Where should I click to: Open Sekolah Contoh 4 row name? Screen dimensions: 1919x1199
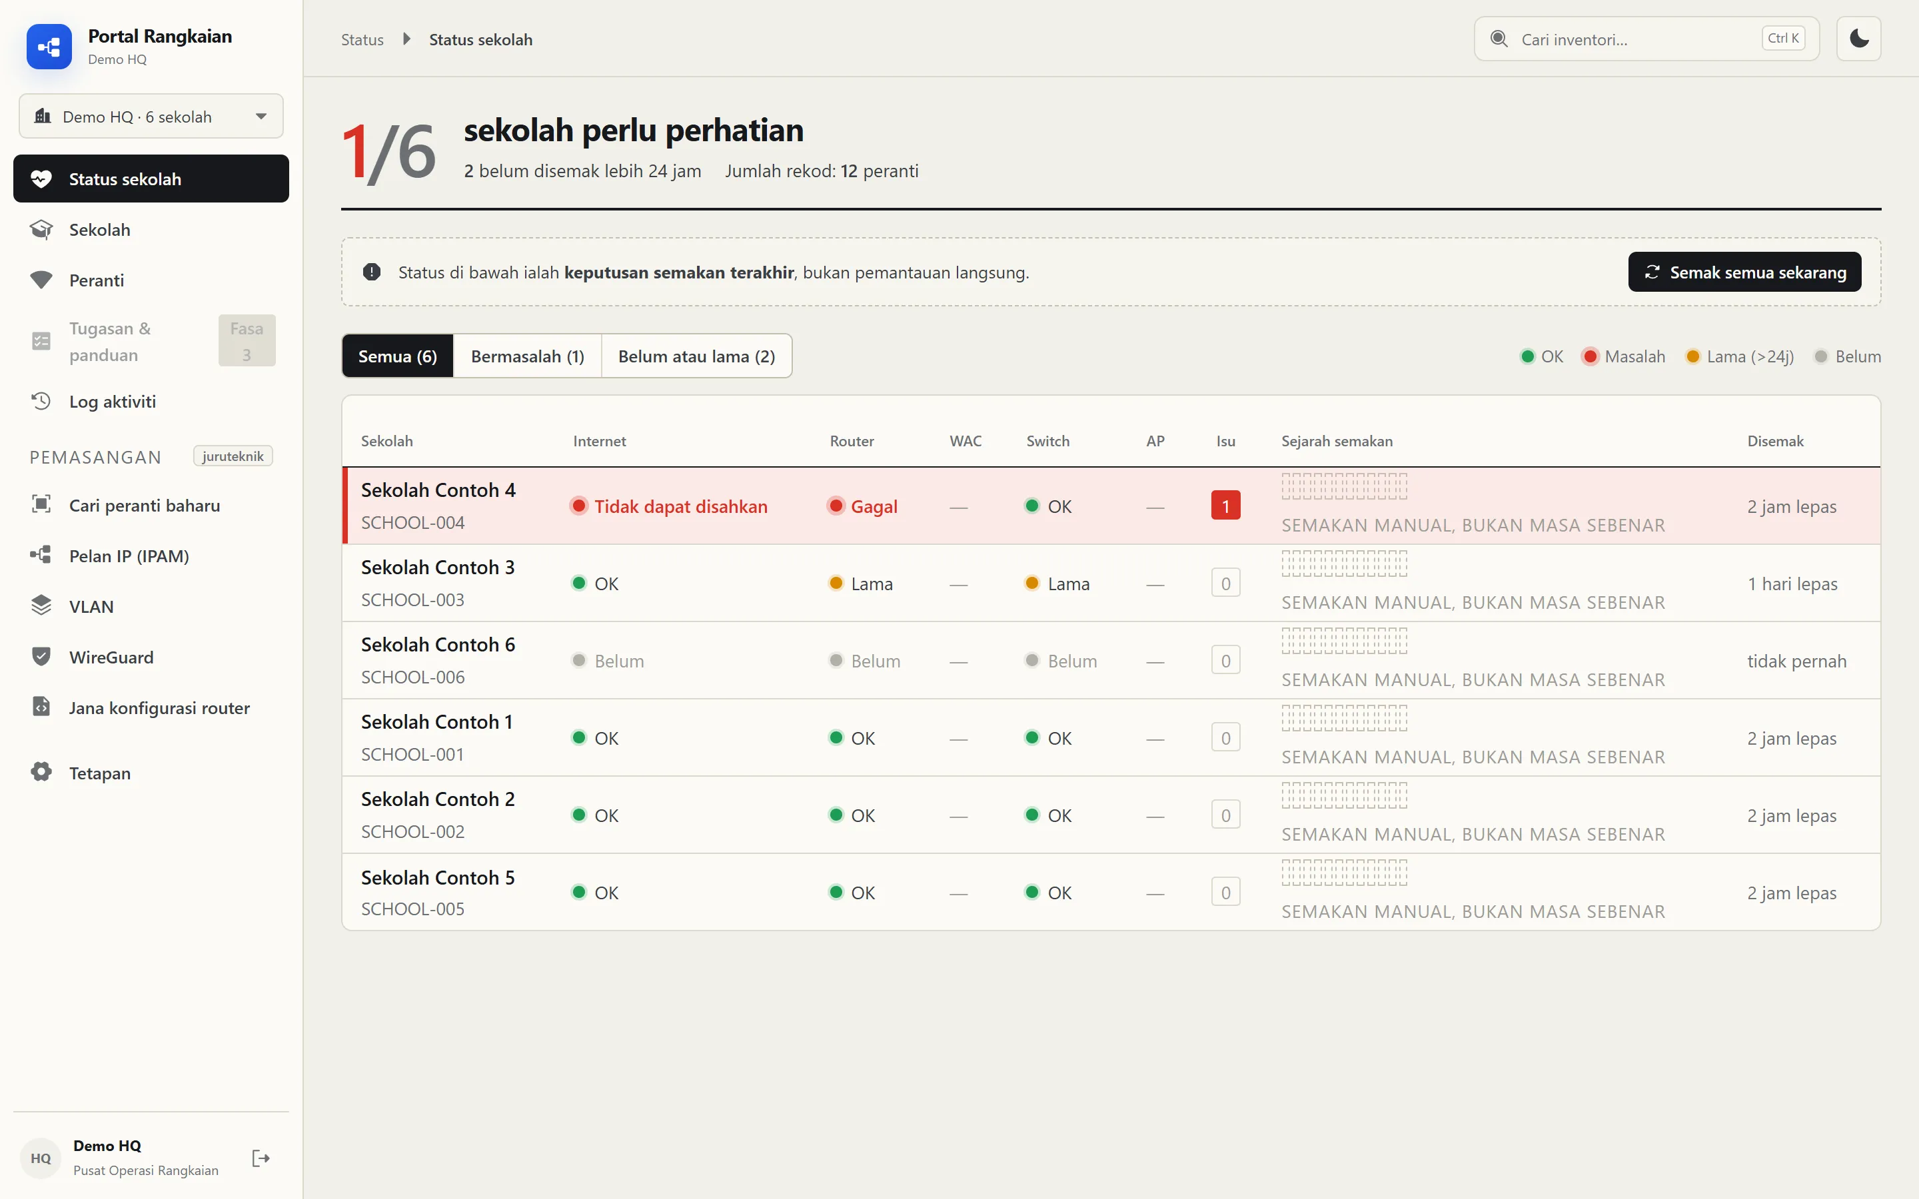[x=438, y=490]
